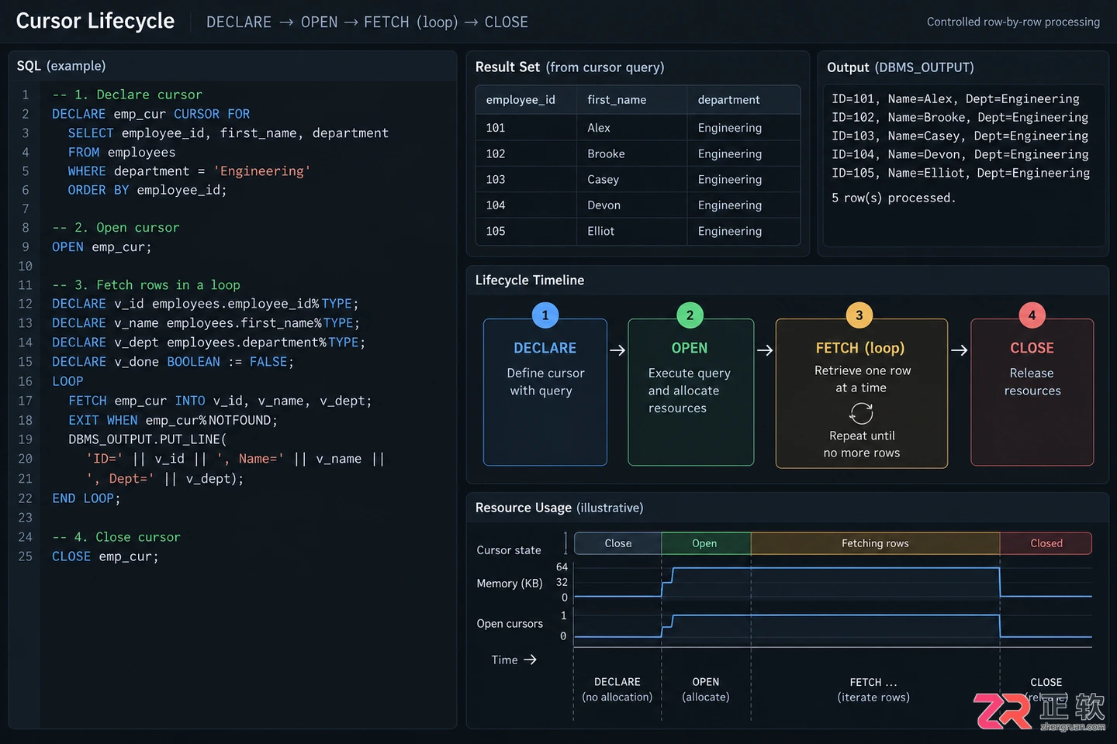
Task: Click the green step 2 circle badge
Action: pos(690,315)
